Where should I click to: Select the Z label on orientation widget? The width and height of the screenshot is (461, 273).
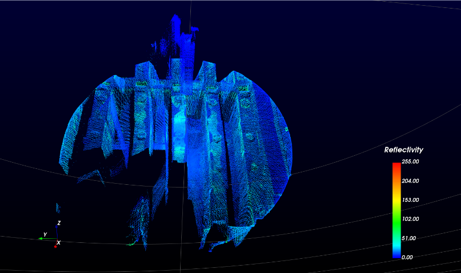59,223
